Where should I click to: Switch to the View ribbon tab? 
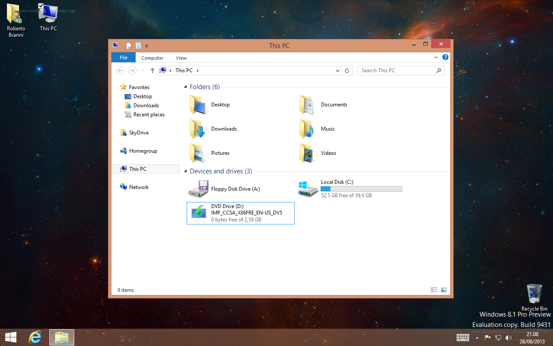pos(181,58)
